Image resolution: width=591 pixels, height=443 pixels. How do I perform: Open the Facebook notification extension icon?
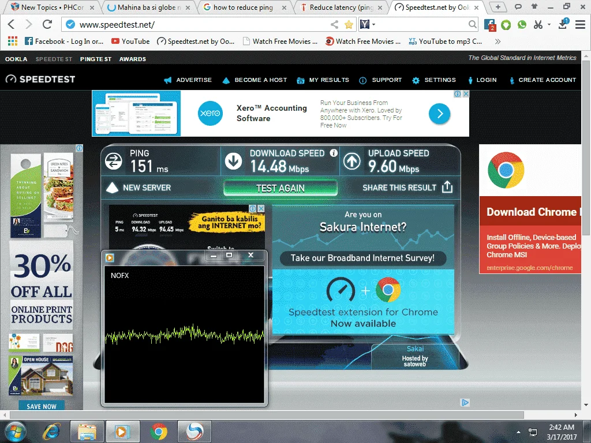click(x=489, y=25)
